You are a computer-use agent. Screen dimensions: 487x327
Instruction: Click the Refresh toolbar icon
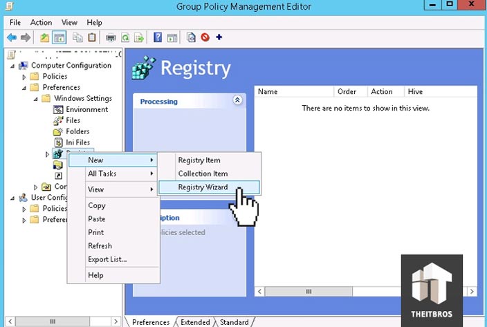pyautogui.click(x=125, y=38)
